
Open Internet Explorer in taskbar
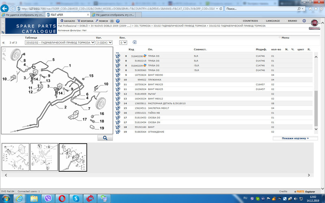[19, 199]
